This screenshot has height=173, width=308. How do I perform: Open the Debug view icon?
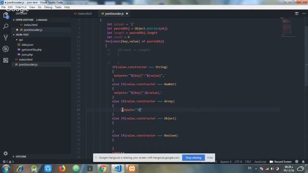click(x=5, y=49)
